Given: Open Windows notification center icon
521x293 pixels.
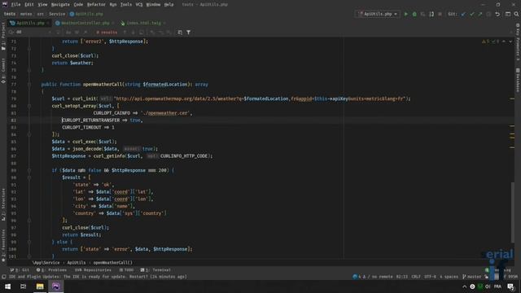Looking at the screenshot, I should point(510,286).
